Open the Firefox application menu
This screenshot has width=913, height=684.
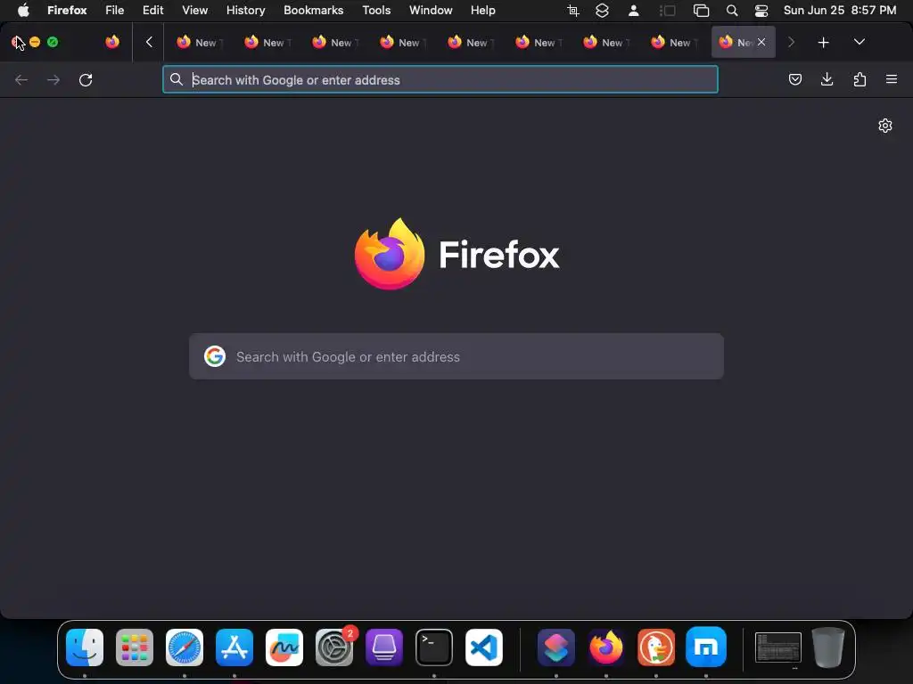pyautogui.click(x=67, y=11)
